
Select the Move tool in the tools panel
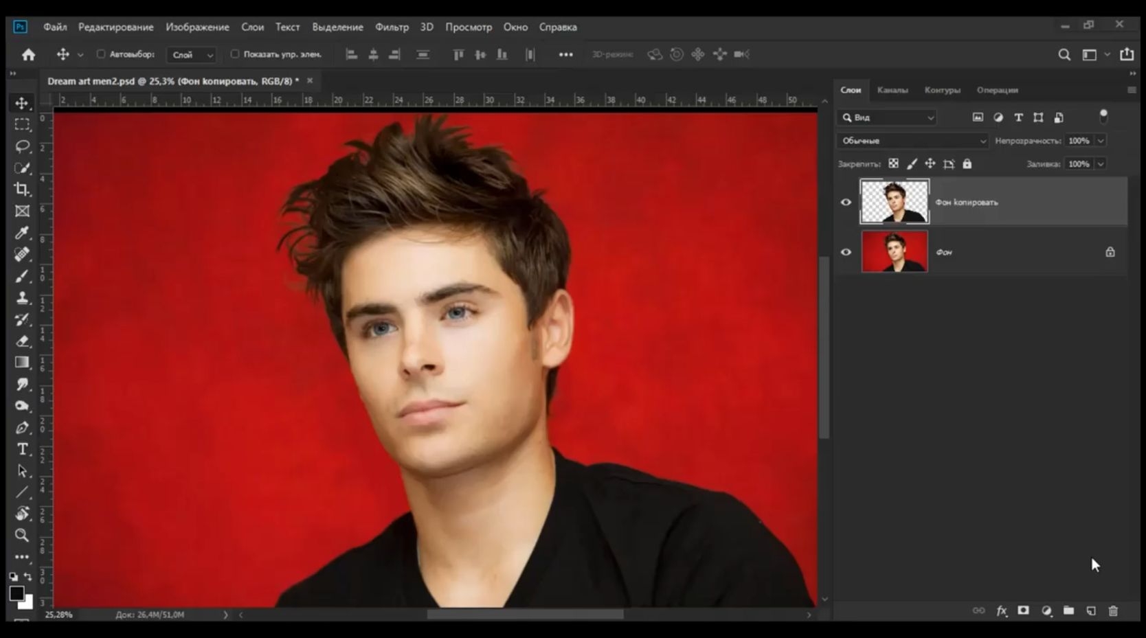click(x=22, y=103)
